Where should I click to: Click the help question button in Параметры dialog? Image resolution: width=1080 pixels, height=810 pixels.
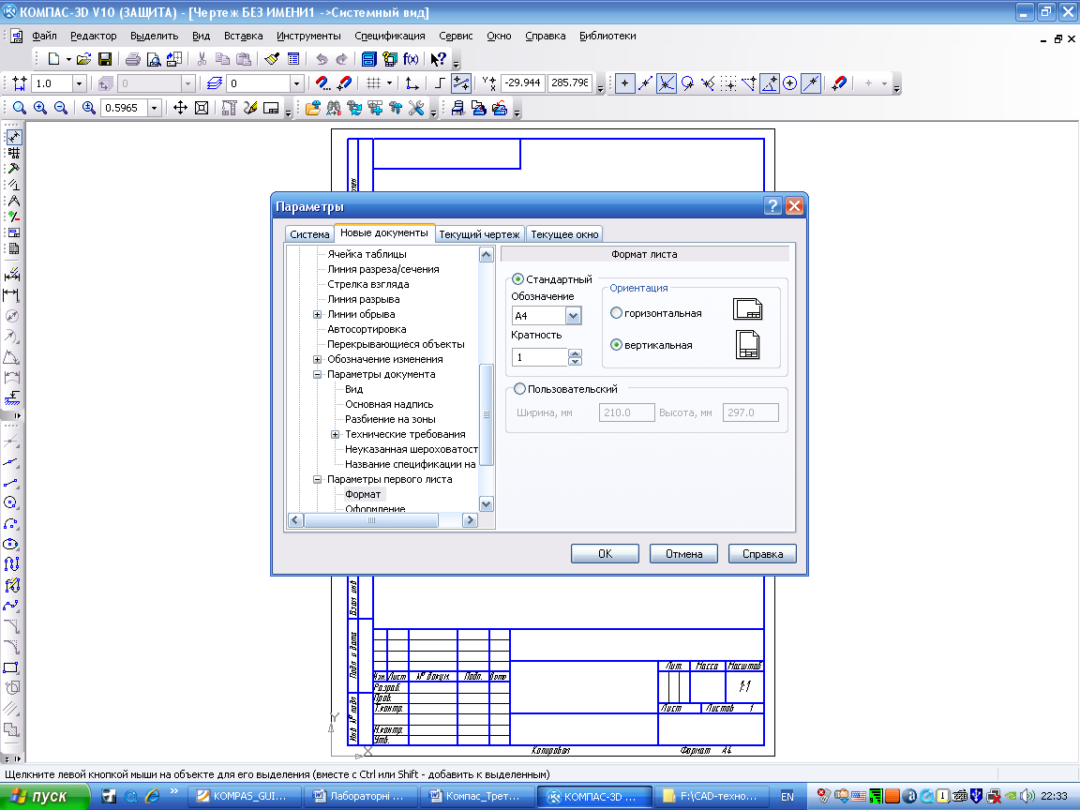pyautogui.click(x=772, y=206)
